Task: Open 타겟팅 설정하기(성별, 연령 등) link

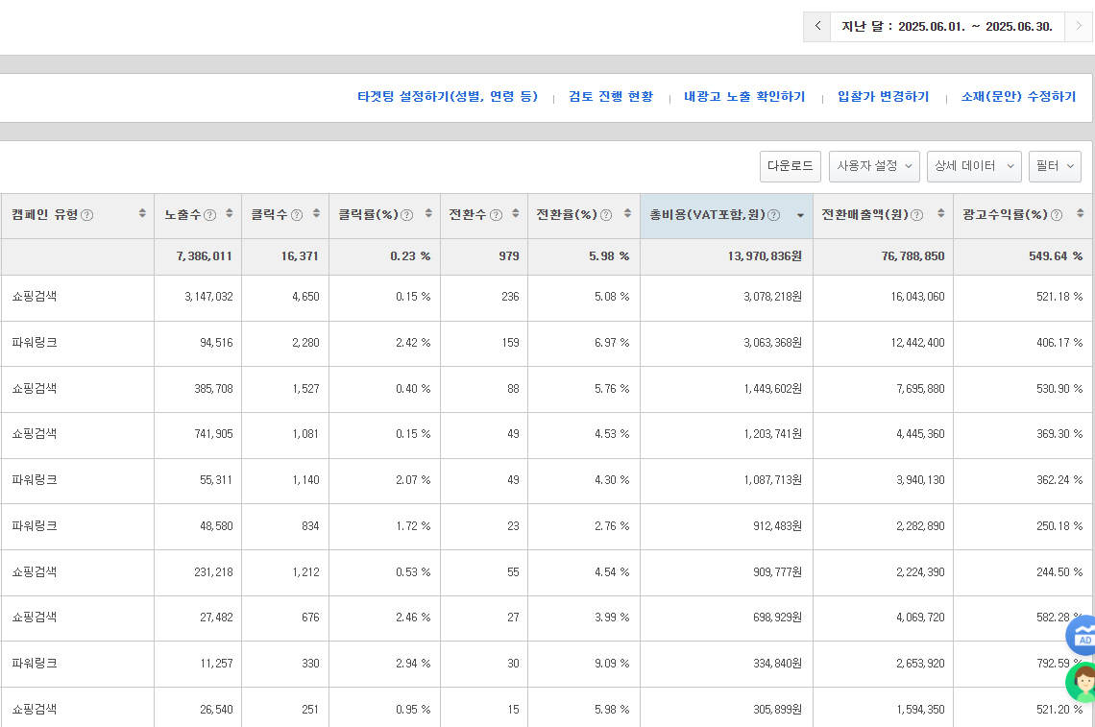Action: click(448, 97)
